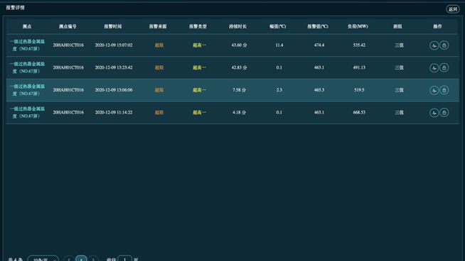Screen dimensions: 465x261
Task: Click the 幅值(℃) column header
Action: [x=278, y=26]
